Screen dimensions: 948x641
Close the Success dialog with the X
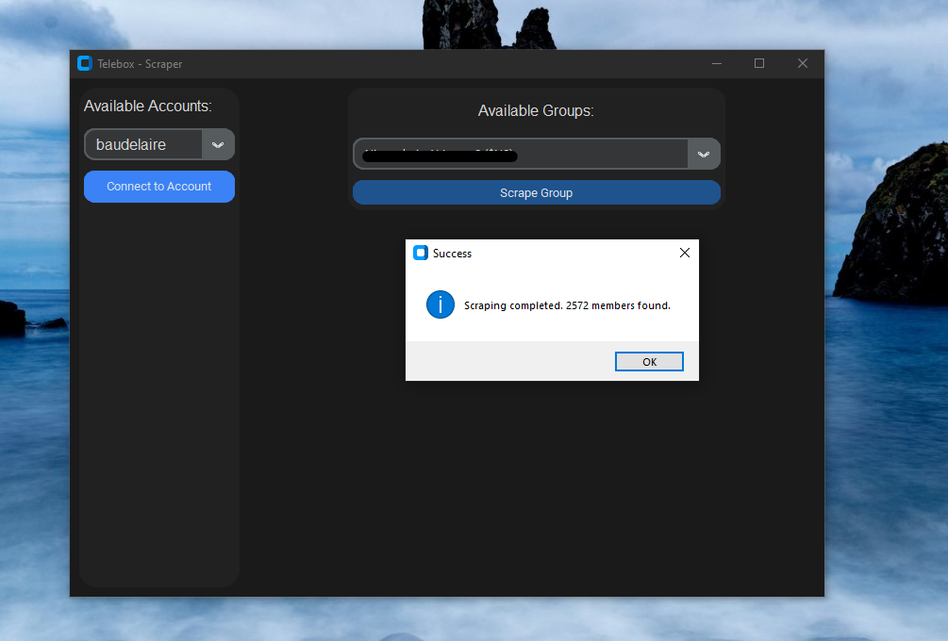coord(685,253)
